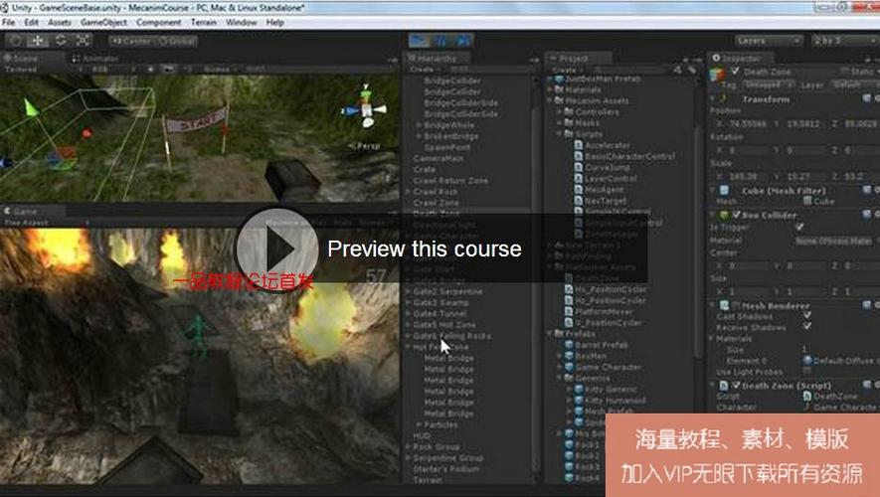The image size is (880, 497).
Task: Select the Inspector tab
Action: (740, 58)
